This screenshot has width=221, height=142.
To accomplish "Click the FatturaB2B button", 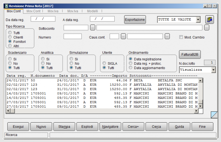I will (x=190, y=54).
